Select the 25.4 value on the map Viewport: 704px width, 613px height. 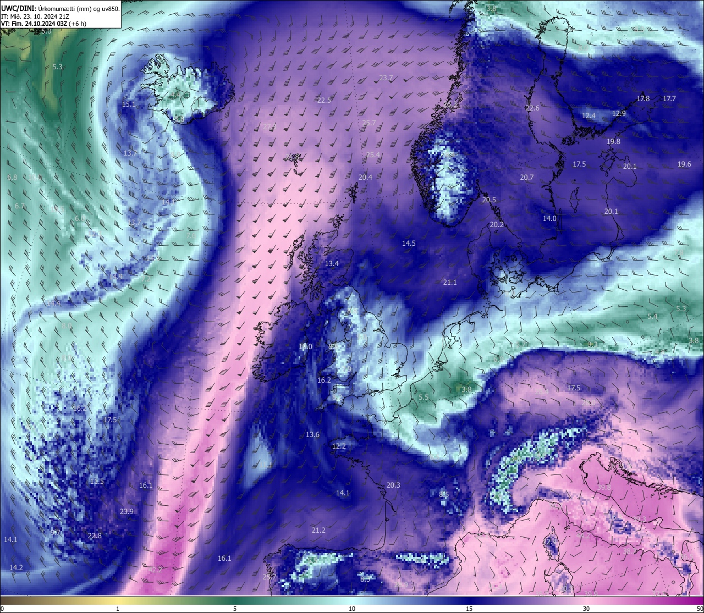[x=373, y=155]
